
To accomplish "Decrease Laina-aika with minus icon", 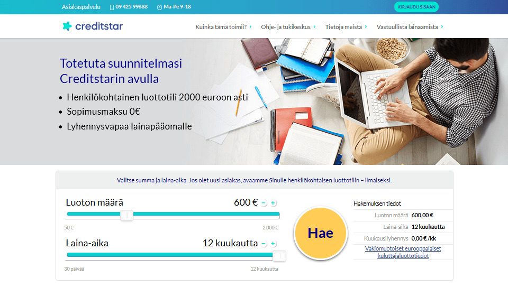I will 264,244.
